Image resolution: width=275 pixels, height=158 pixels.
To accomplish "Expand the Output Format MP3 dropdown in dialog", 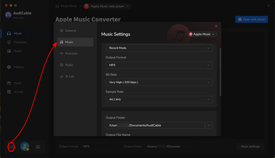I will pyautogui.click(x=159, y=65).
